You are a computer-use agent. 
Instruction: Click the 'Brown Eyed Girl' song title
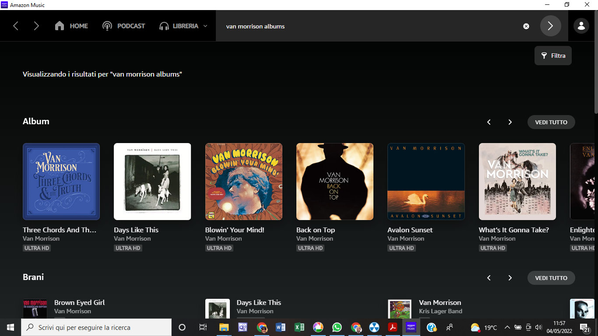click(79, 302)
